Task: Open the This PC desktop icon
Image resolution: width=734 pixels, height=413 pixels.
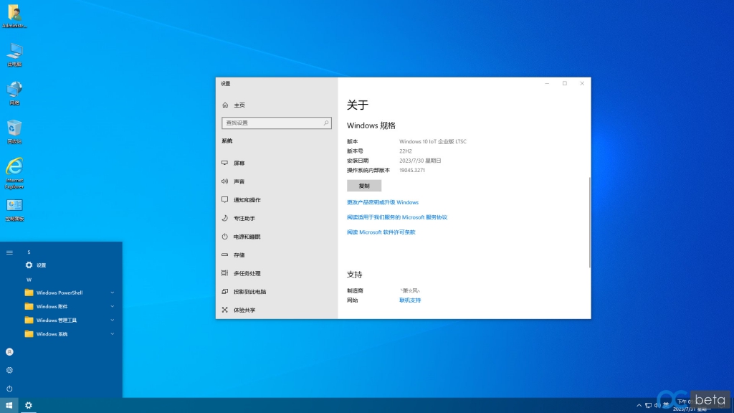Action: click(14, 54)
